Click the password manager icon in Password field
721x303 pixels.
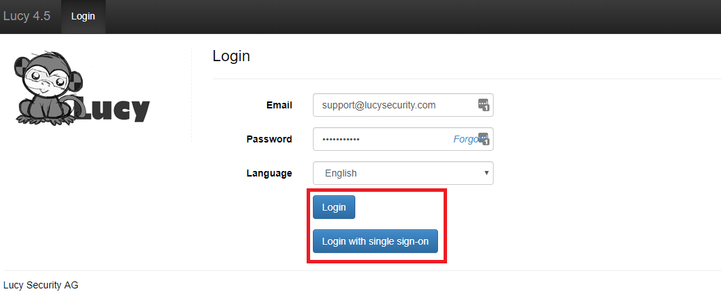tap(484, 139)
